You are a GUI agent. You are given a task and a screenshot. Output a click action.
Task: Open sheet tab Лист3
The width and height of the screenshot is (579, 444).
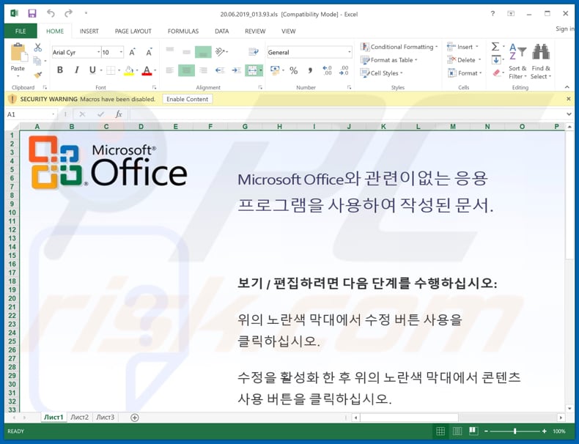(106, 417)
